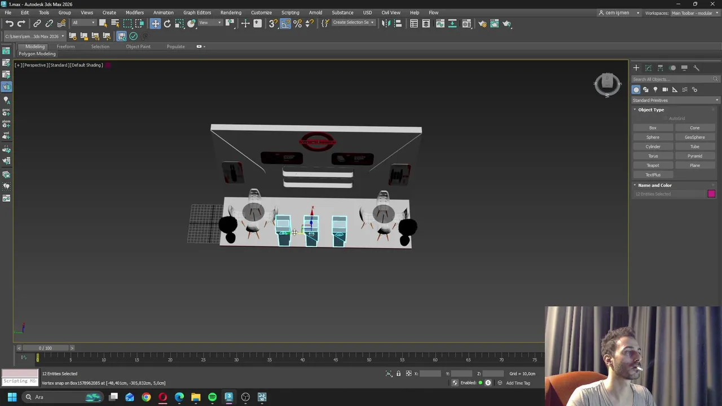
Task: Switch to the Freeform ribbon tab
Action: [65, 47]
